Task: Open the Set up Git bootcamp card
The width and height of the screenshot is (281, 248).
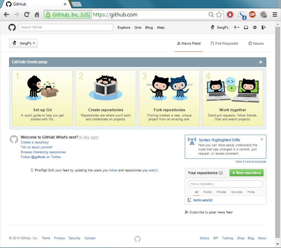Action: [42, 98]
